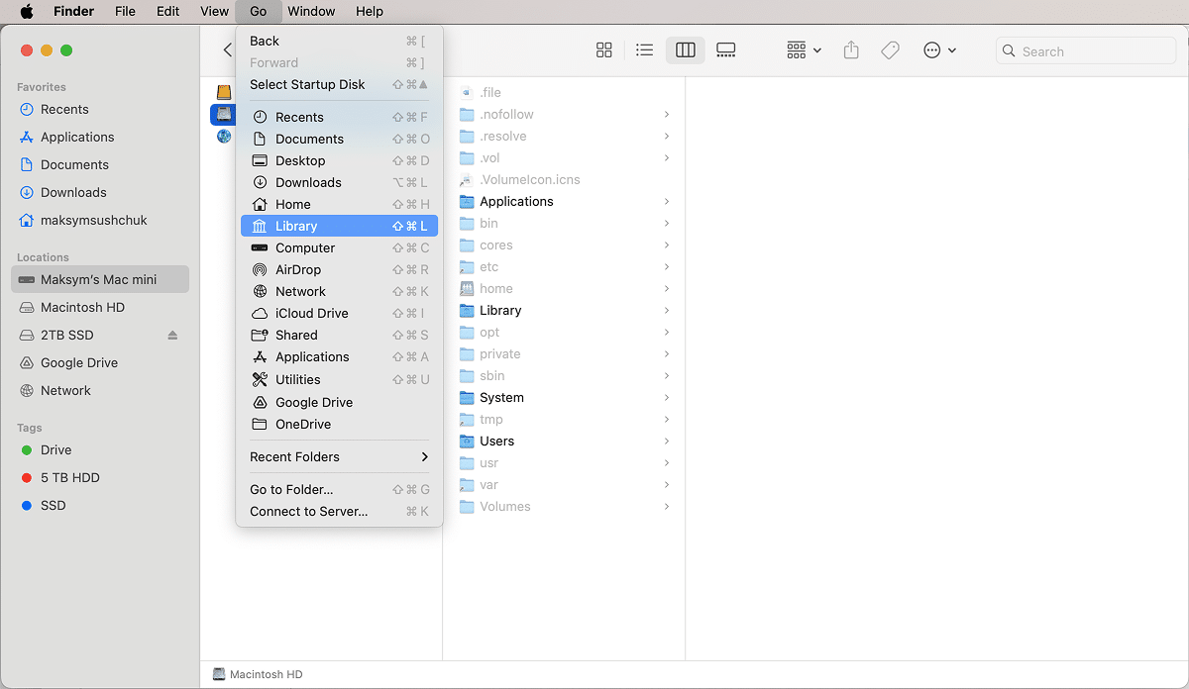Select Macintosh HD in sidebar
1189x689 pixels.
click(99, 307)
